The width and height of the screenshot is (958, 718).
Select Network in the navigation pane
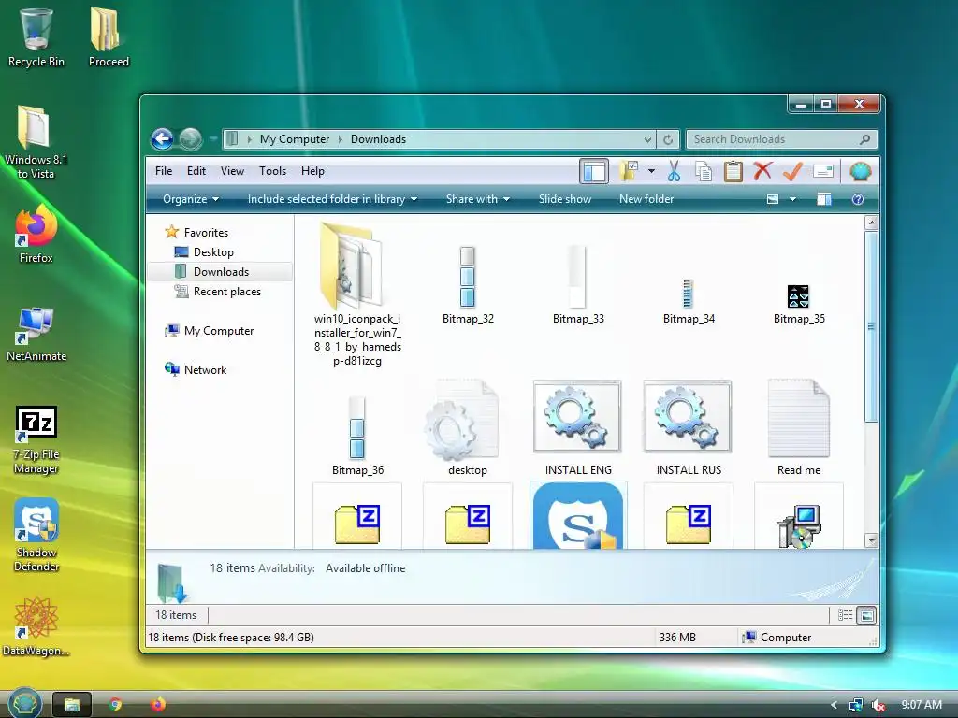[196, 369]
